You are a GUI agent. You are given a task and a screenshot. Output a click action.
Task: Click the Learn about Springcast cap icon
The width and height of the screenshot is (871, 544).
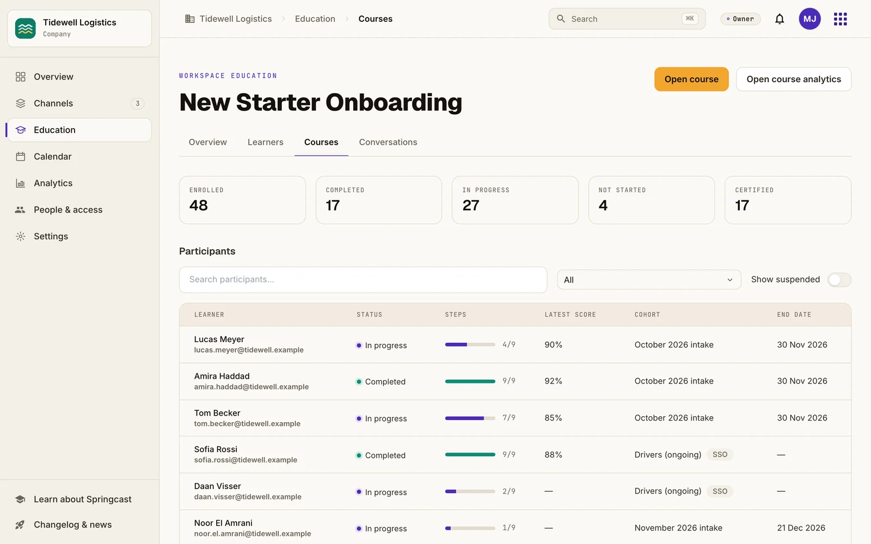(21, 499)
